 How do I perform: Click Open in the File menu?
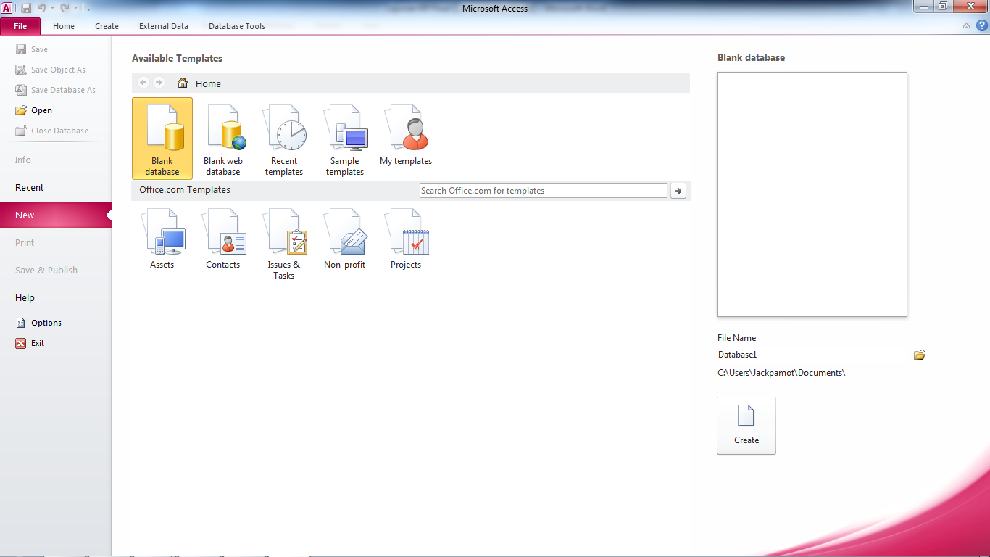pos(34,110)
